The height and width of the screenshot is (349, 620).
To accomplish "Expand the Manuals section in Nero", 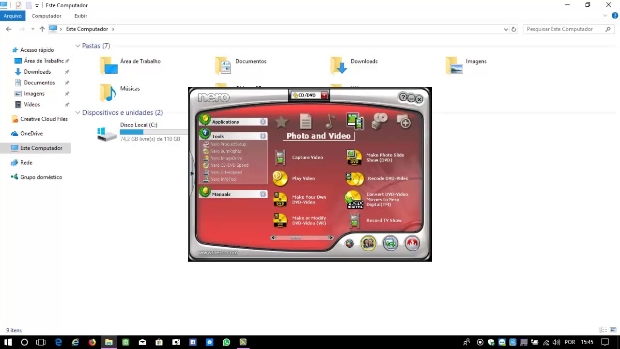I will 263,194.
